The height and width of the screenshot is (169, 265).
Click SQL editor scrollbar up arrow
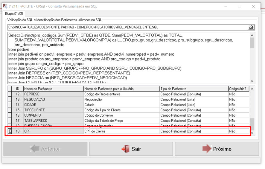[252, 35]
